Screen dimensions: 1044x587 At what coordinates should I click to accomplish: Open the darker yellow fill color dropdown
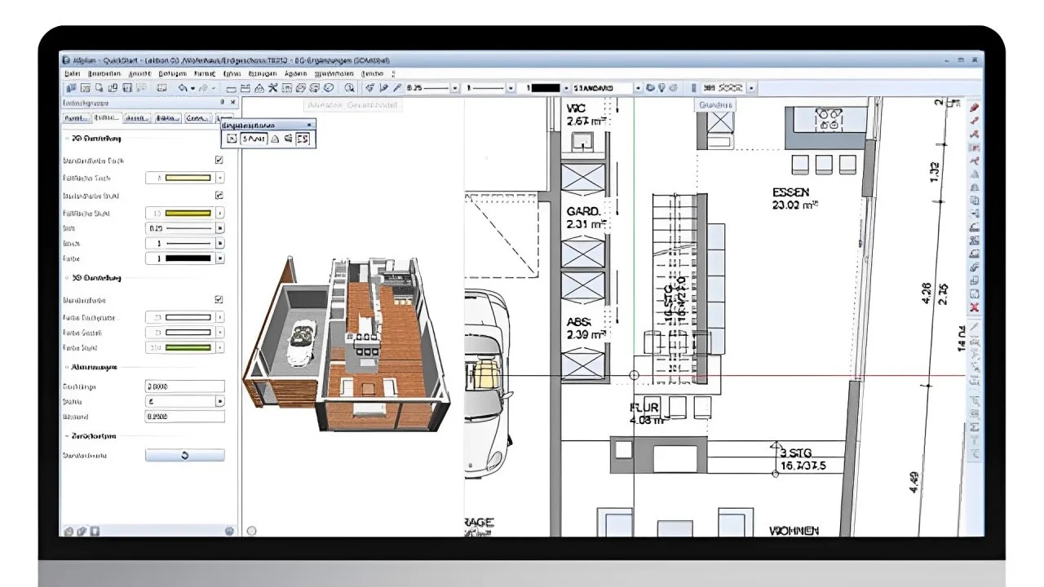220,214
